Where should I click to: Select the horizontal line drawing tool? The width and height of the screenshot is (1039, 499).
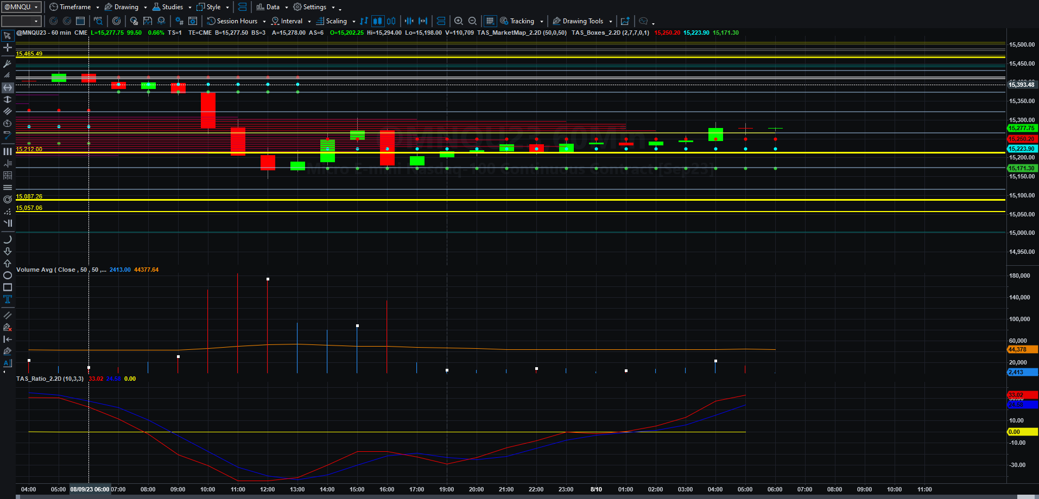(8, 87)
